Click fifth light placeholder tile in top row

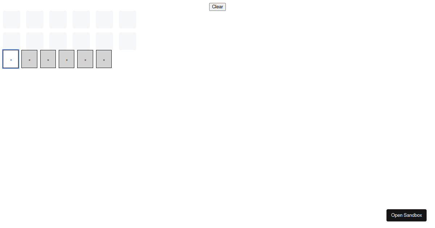pos(104,20)
